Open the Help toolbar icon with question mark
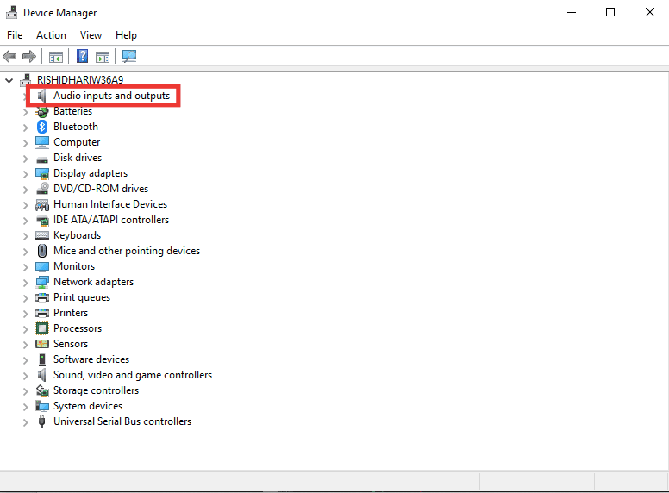 [x=83, y=56]
